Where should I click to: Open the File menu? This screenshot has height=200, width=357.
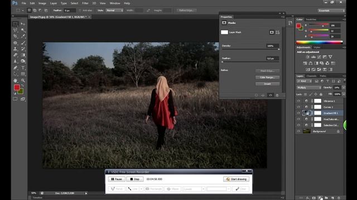[23, 3]
